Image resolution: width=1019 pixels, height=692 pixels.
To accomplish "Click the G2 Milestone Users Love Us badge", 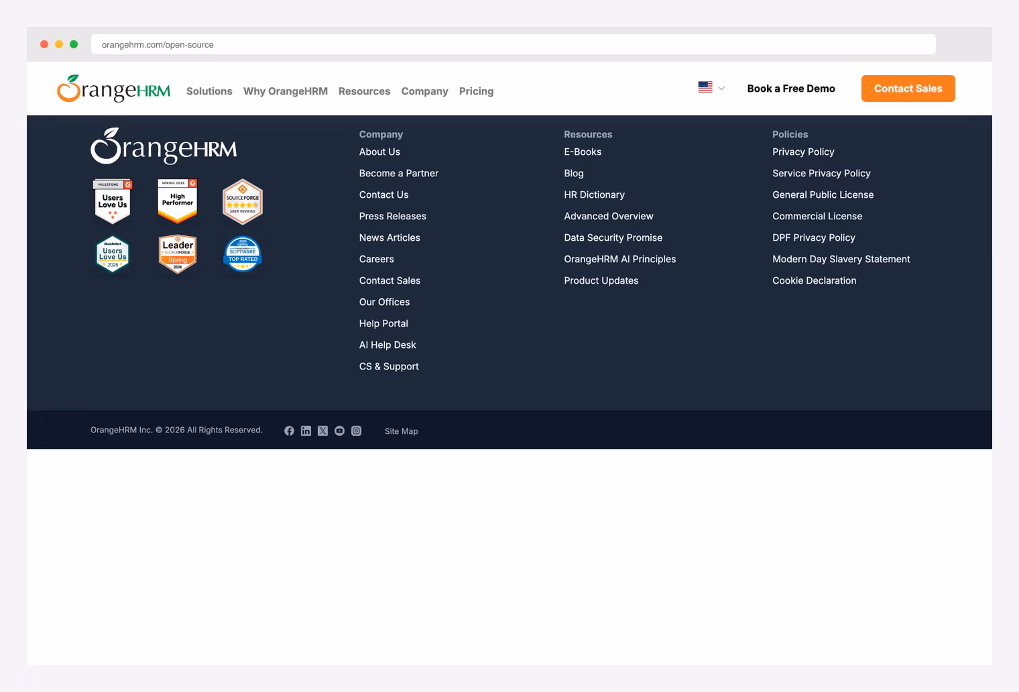I will coord(113,201).
